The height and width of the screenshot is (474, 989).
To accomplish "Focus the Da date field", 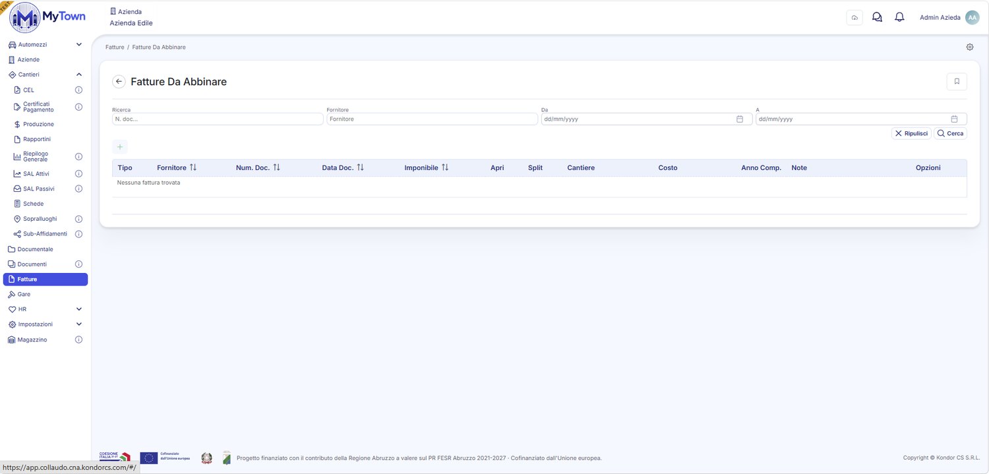I will point(647,119).
